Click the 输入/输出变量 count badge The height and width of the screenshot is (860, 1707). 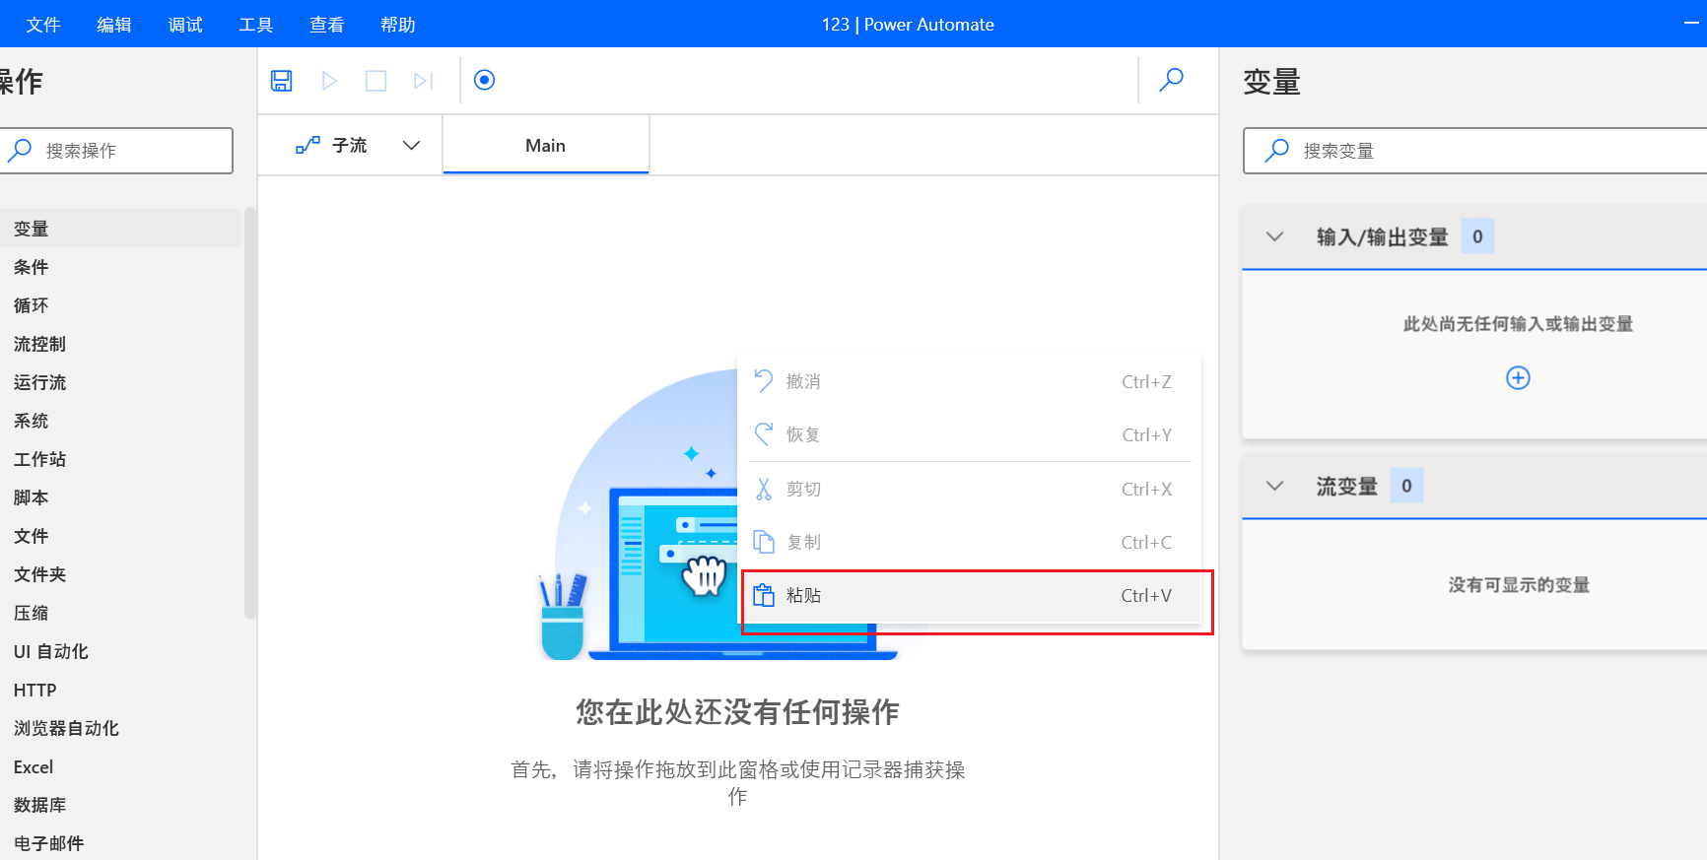tap(1477, 236)
